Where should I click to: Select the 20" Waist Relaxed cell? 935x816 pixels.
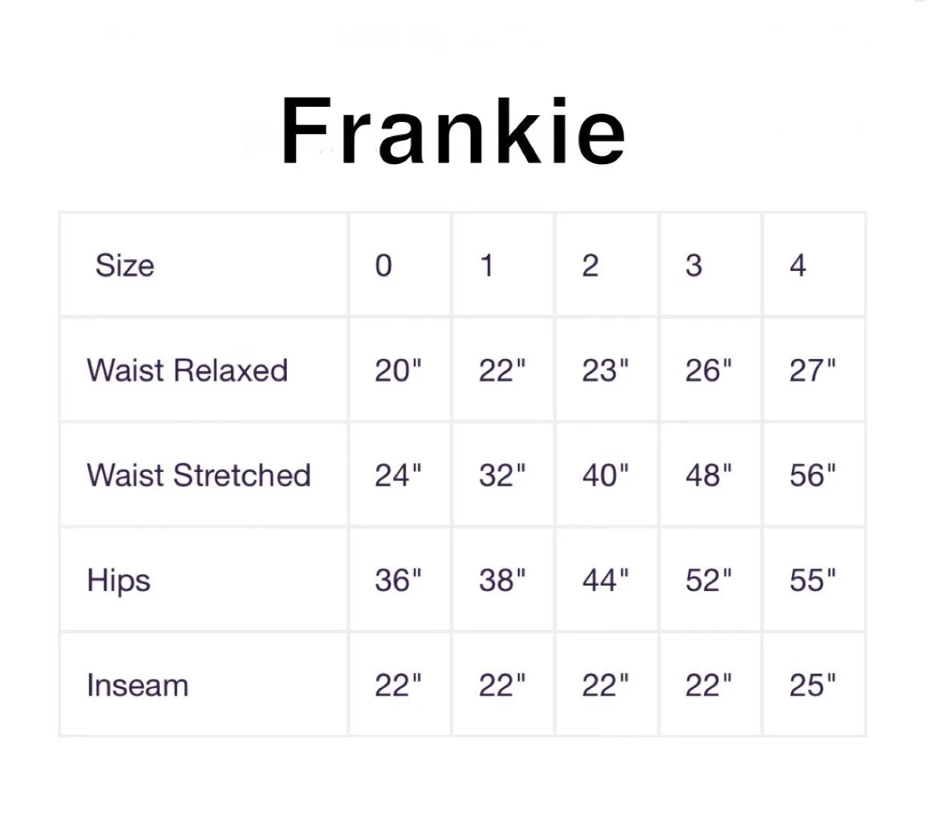pos(398,370)
